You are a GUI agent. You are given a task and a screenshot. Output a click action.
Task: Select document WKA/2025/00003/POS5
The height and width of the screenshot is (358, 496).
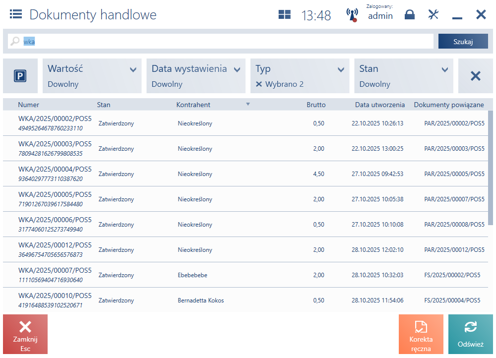tap(246, 149)
